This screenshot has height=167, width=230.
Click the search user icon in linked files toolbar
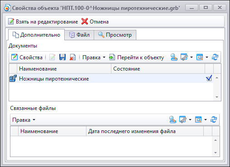pos(172,119)
